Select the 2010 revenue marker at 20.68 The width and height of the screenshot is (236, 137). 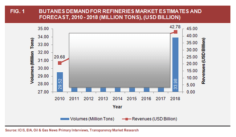[60, 63]
